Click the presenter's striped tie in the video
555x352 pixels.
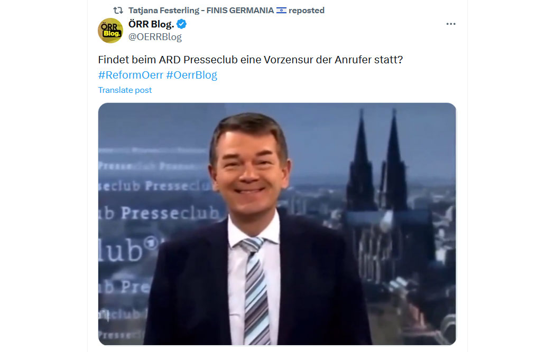(x=255, y=290)
